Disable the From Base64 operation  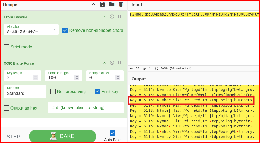point(112,17)
